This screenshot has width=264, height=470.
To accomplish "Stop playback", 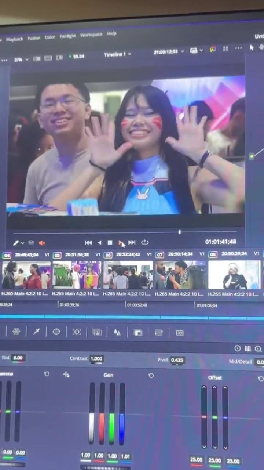I will click(x=110, y=243).
